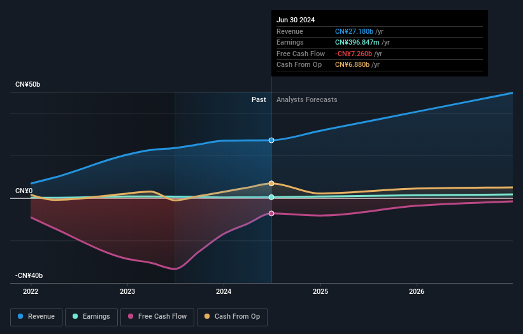Click the blue Revenue marker at Jun 2024

point(271,140)
